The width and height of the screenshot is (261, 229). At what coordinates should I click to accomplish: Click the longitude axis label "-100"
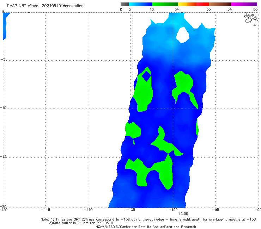pos(173,210)
